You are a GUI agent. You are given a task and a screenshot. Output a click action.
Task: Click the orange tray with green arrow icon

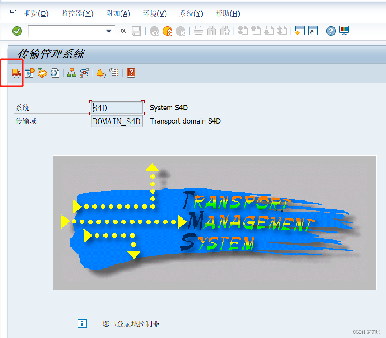tap(42, 73)
